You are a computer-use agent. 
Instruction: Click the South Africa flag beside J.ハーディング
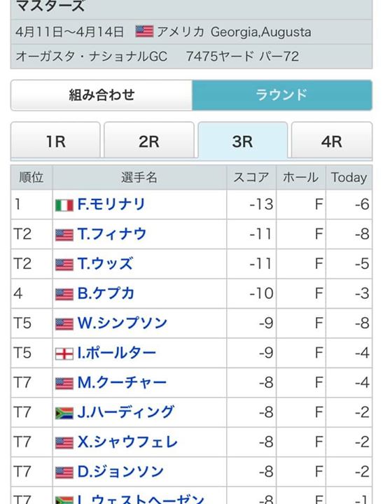[64, 414]
